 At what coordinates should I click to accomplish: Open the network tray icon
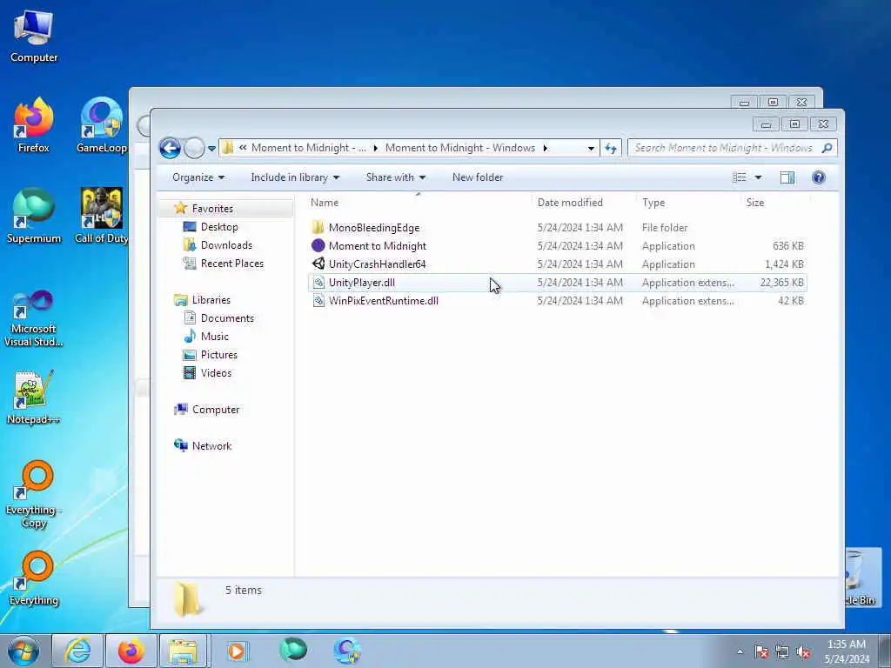click(x=782, y=652)
